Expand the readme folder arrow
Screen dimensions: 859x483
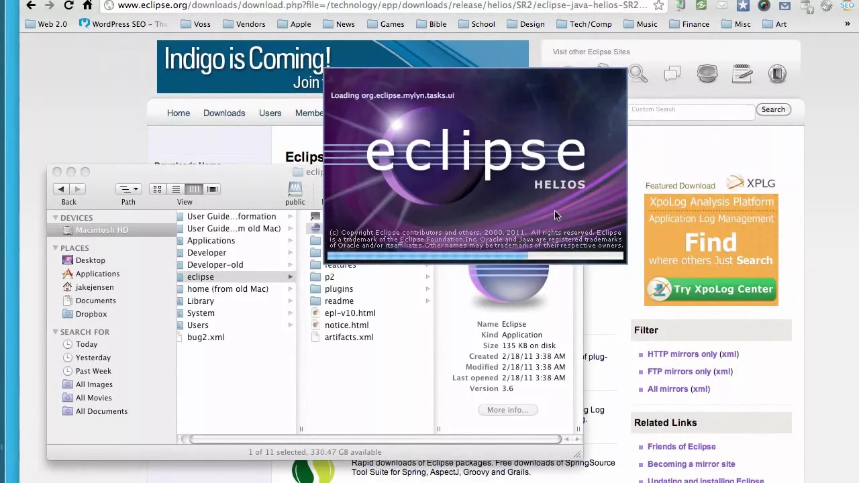427,301
